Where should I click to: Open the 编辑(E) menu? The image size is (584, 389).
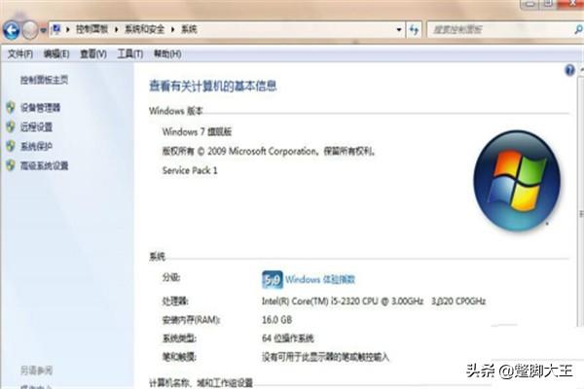[x=56, y=54]
